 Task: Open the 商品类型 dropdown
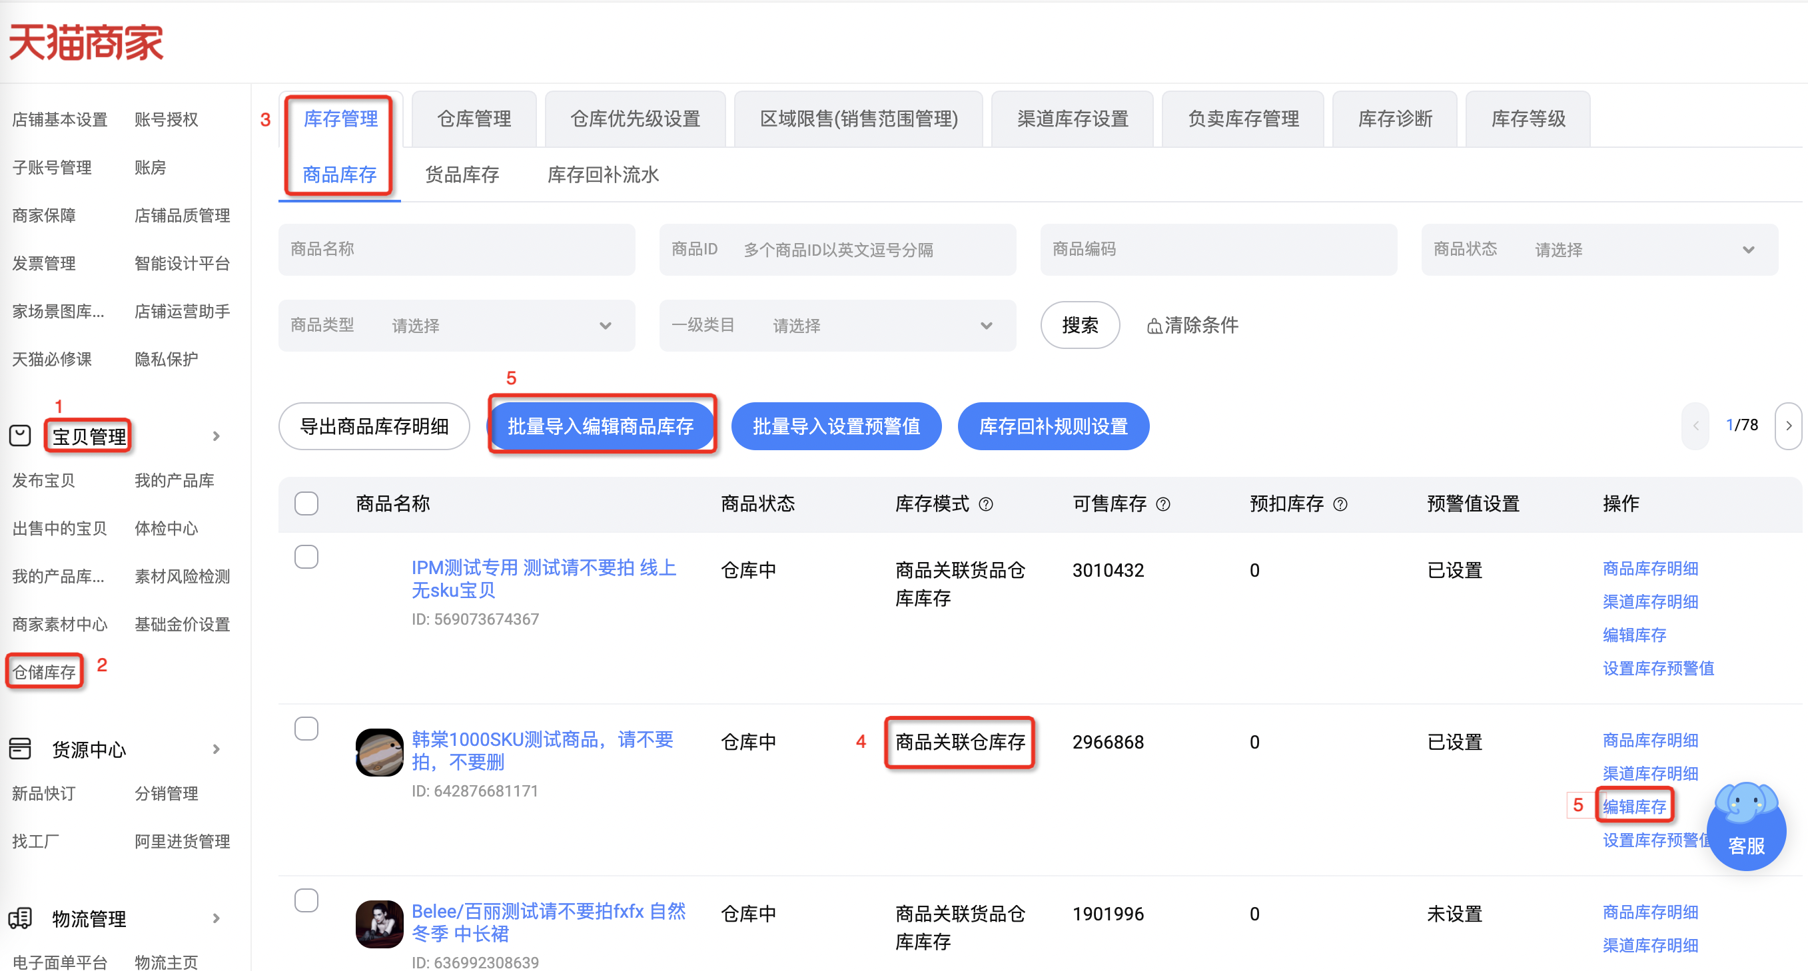pyautogui.click(x=456, y=326)
